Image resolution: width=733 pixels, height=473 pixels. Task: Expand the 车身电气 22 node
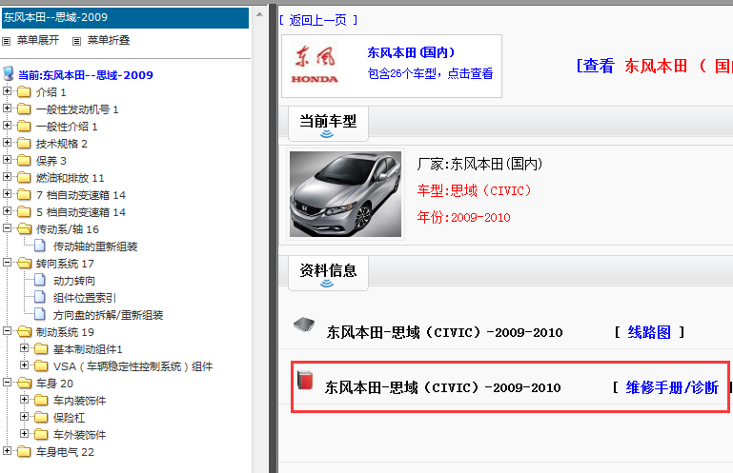(7, 450)
